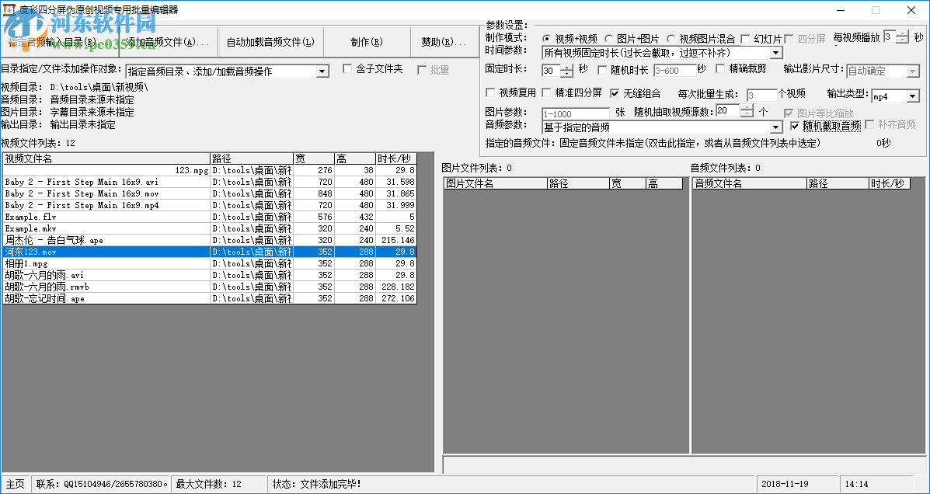Minimize the application window
930x494 pixels.
click(840, 10)
